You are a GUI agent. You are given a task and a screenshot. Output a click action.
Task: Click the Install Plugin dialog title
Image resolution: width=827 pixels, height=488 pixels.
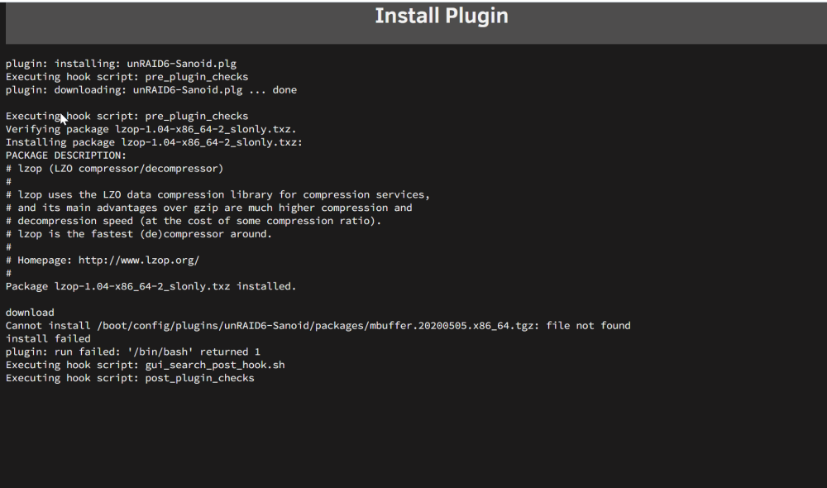tap(442, 16)
